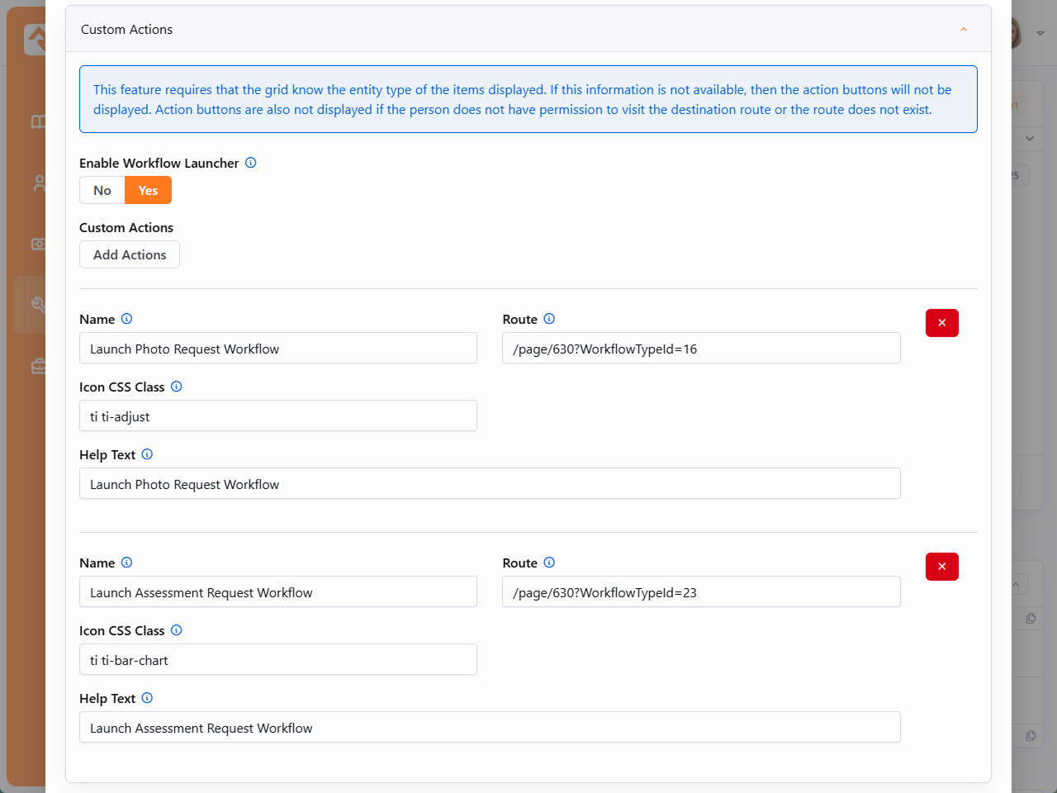Click info icon next to first Route label
This screenshot has width=1057, height=793.
point(549,319)
